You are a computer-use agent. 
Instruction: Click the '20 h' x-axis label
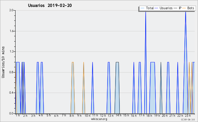click(165, 115)
